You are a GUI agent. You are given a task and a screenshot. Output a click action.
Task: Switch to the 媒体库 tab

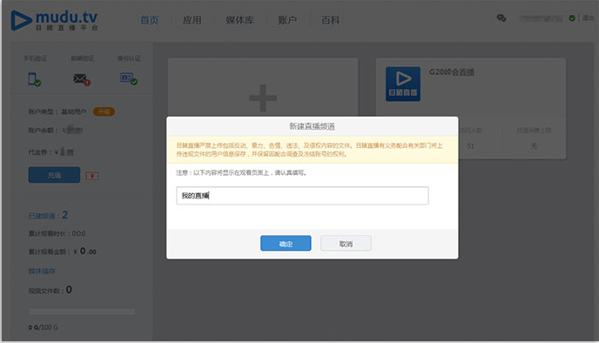(x=239, y=20)
